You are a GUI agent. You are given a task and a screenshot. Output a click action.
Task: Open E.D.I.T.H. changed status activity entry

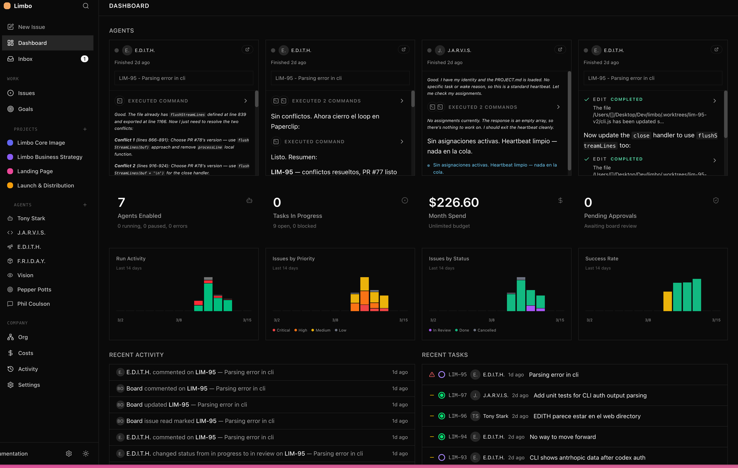(x=244, y=454)
